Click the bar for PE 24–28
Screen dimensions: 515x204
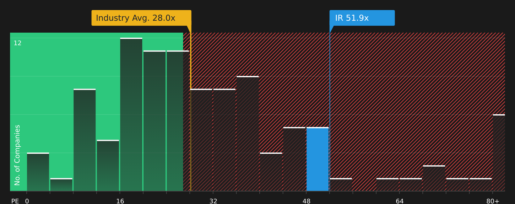(178, 121)
